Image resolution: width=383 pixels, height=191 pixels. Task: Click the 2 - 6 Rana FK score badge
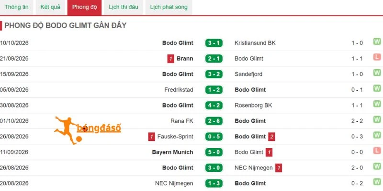pyautogui.click(x=214, y=121)
